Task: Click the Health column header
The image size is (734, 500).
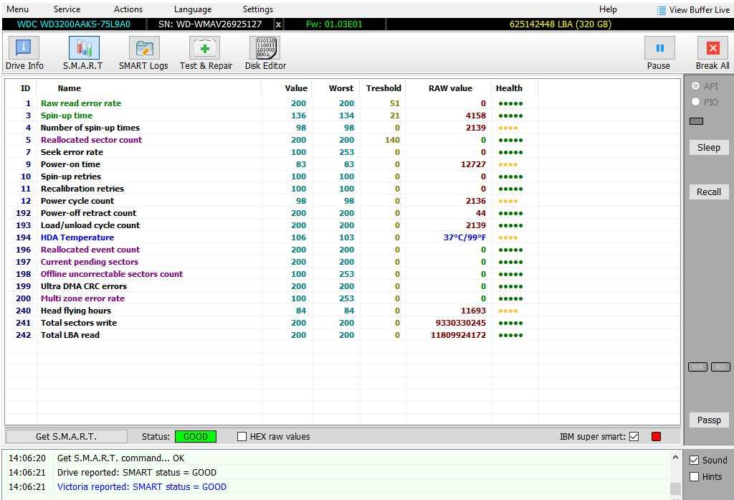Action: [509, 88]
